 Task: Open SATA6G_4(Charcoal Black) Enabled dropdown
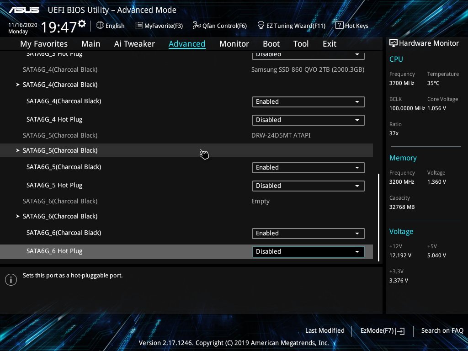pos(308,102)
